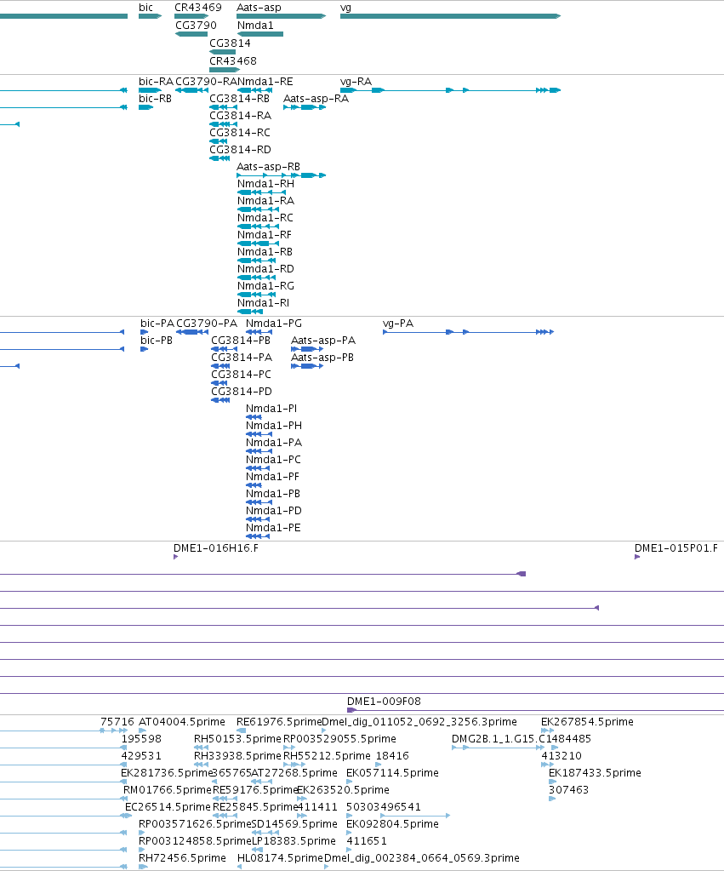The height and width of the screenshot is (871, 724).
Task: Open the Nmda1-PI protein label
Action: pyautogui.click(x=271, y=409)
